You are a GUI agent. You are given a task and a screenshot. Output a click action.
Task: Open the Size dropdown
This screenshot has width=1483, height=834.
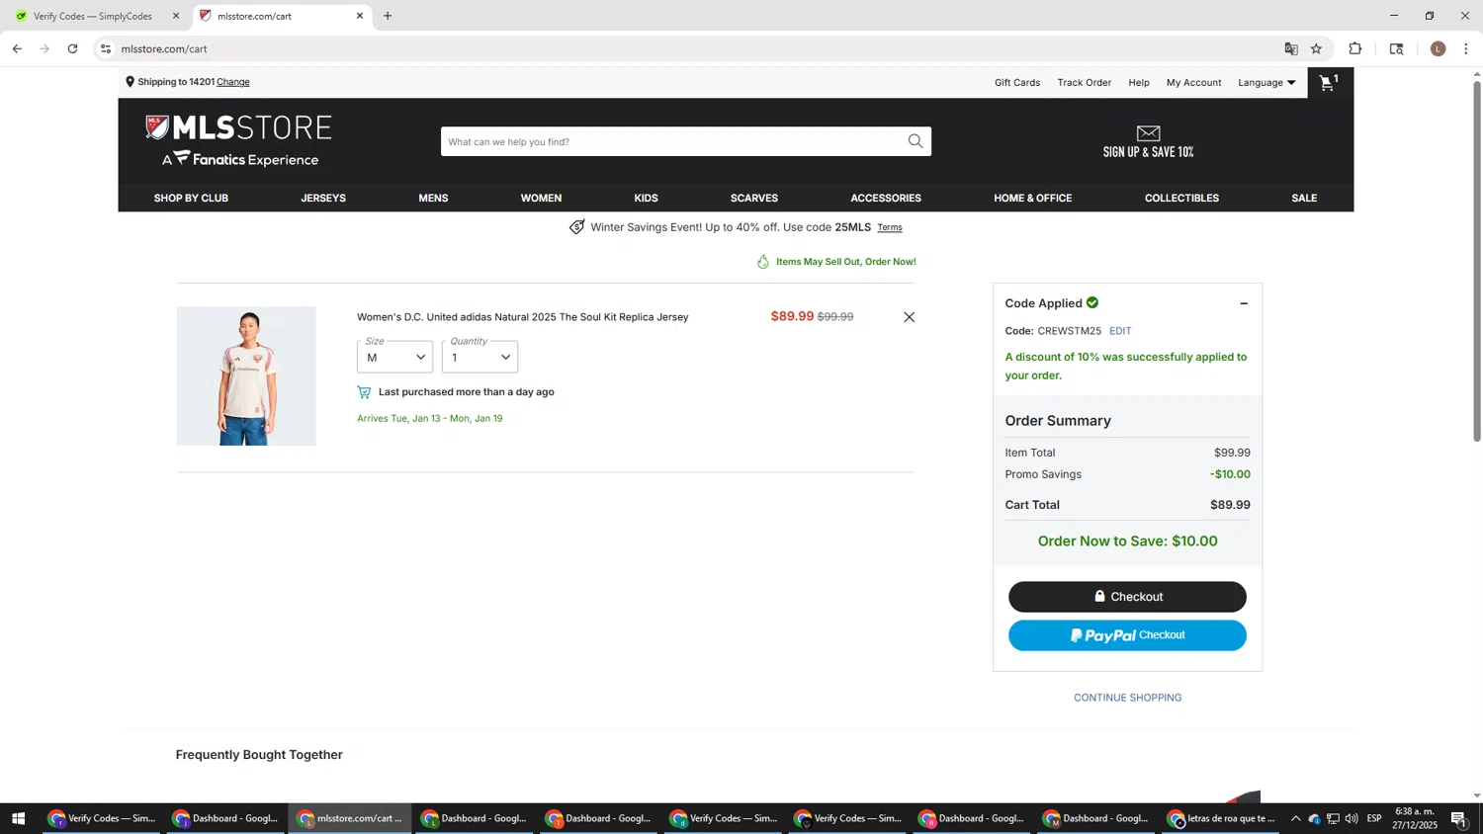click(x=394, y=357)
